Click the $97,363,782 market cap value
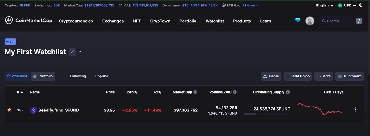The height and width of the screenshot is (136, 370). pos(186,110)
